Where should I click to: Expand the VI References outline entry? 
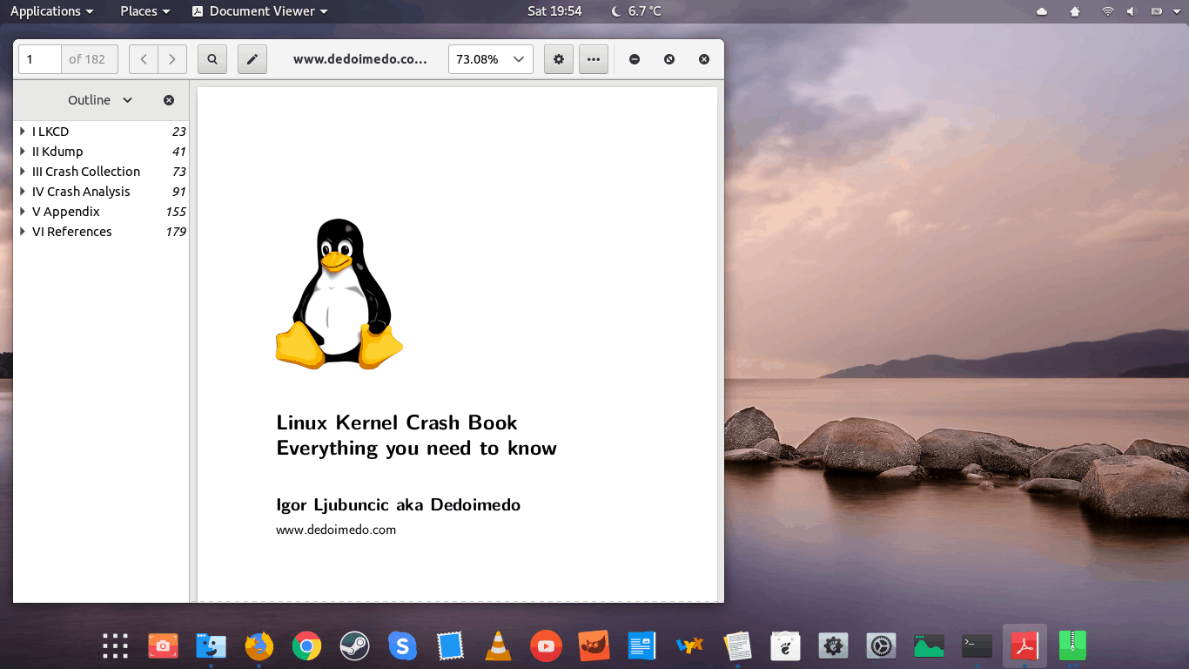coord(23,232)
